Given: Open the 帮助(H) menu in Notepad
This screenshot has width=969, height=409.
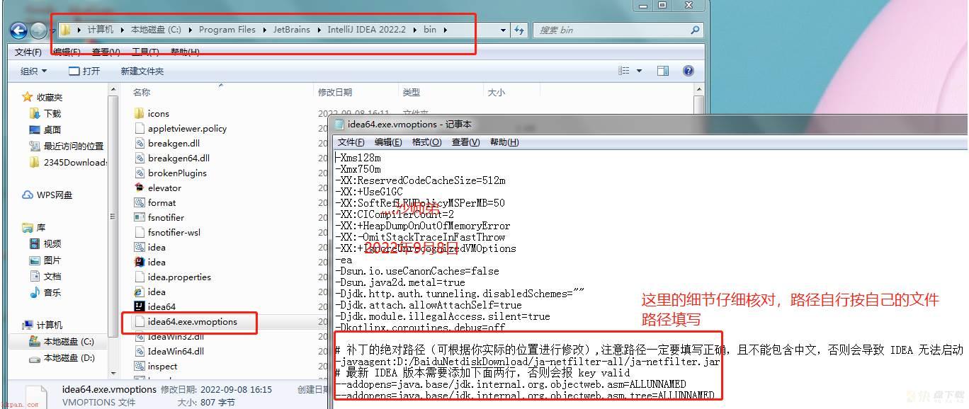Looking at the screenshot, I should pos(504,142).
